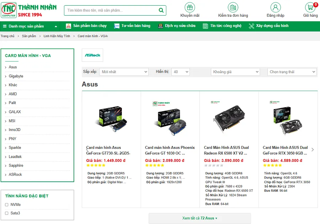Select the ASRock brand logo filter

click(92, 55)
